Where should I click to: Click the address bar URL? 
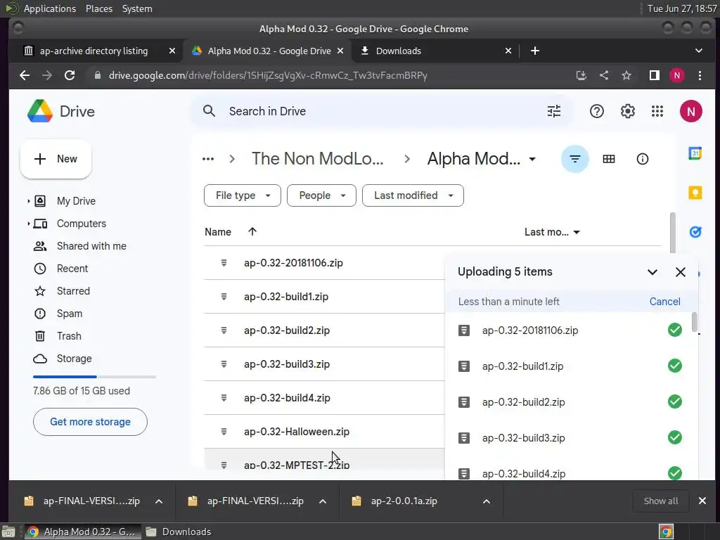tap(268, 75)
